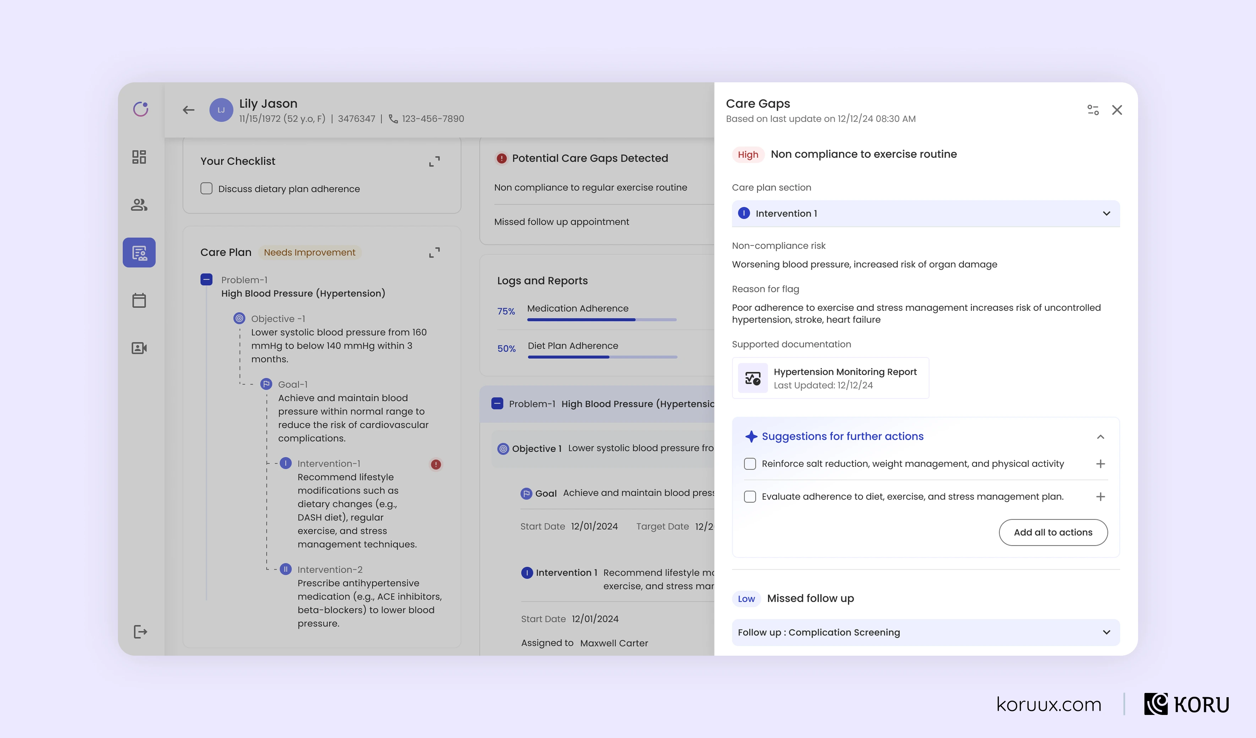Image resolution: width=1256 pixels, height=738 pixels.
Task: Click Add all to actions button
Action: pos(1053,532)
